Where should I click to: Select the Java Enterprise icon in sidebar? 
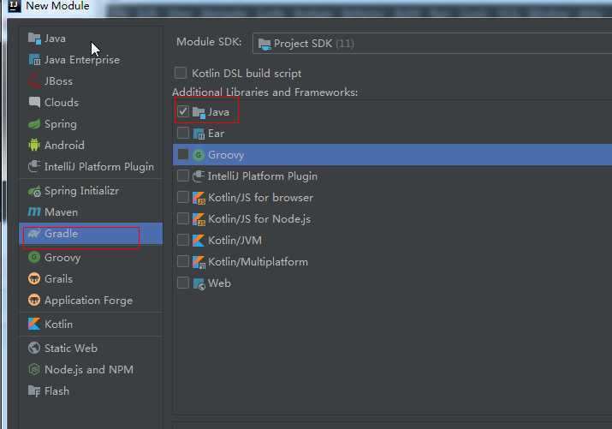pyautogui.click(x=34, y=60)
